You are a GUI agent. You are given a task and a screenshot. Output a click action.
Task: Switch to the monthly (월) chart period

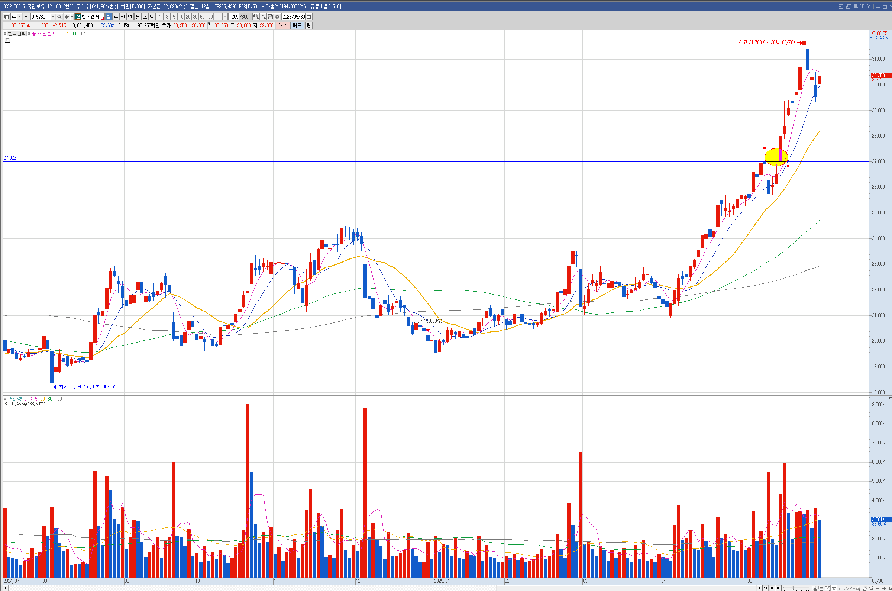tap(123, 17)
